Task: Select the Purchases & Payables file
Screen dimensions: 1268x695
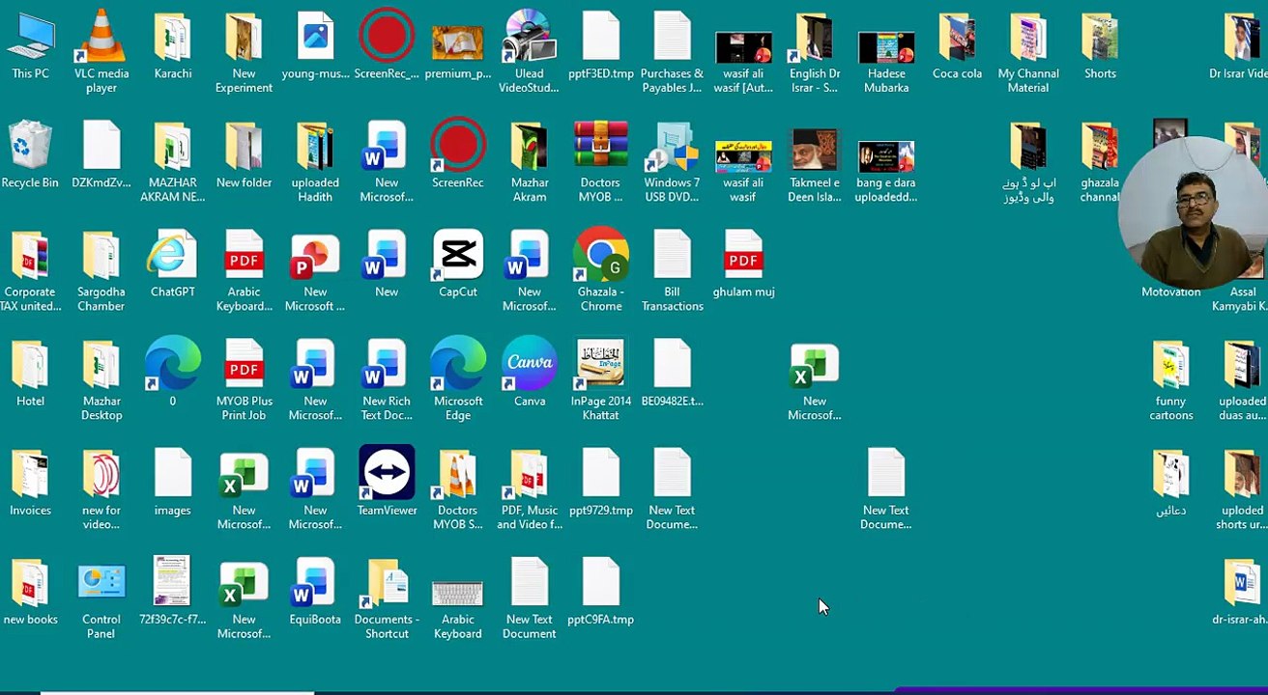Action: pos(672,53)
